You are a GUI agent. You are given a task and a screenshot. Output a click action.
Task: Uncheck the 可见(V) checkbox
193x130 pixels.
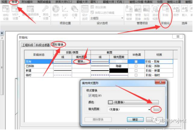(90, 96)
